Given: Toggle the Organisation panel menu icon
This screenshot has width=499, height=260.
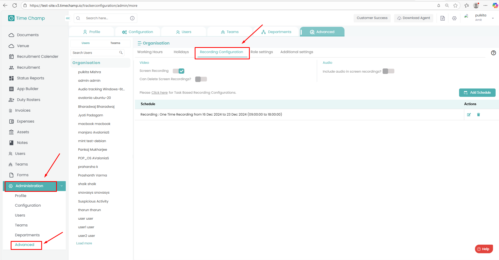Looking at the screenshot, I should [x=140, y=43].
